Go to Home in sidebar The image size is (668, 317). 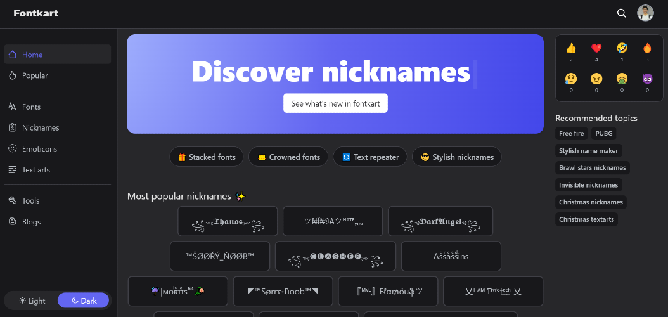[58, 54]
